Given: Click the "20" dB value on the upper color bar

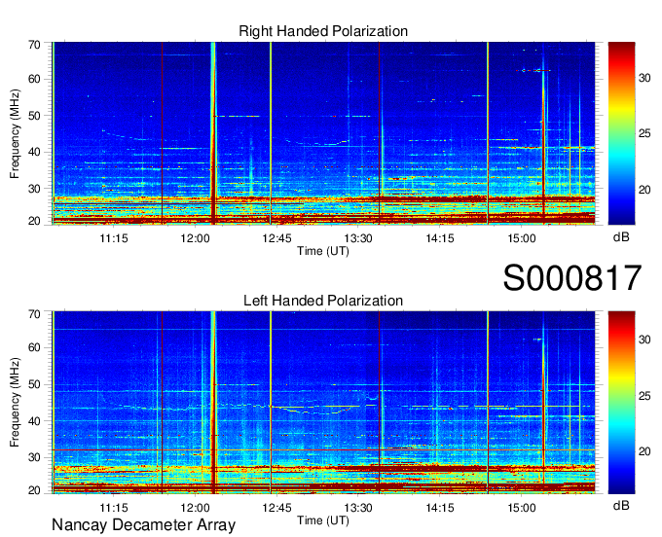Looking at the screenshot, I should [x=644, y=190].
